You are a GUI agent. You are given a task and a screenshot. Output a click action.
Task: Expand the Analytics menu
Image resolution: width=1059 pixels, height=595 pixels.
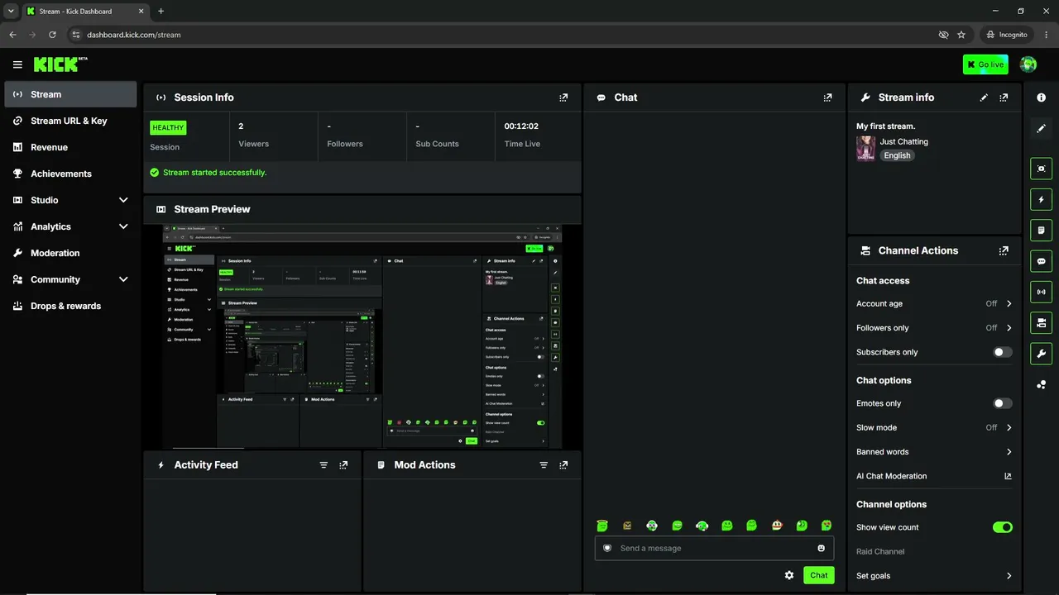(70, 226)
